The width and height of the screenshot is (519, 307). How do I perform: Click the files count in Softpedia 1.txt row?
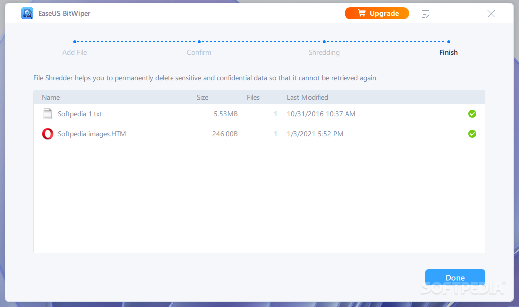pyautogui.click(x=275, y=114)
